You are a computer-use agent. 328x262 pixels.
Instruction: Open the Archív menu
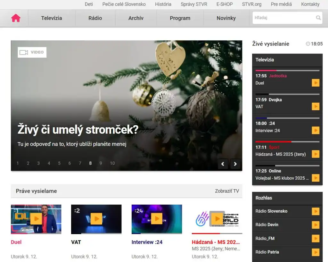click(x=136, y=18)
